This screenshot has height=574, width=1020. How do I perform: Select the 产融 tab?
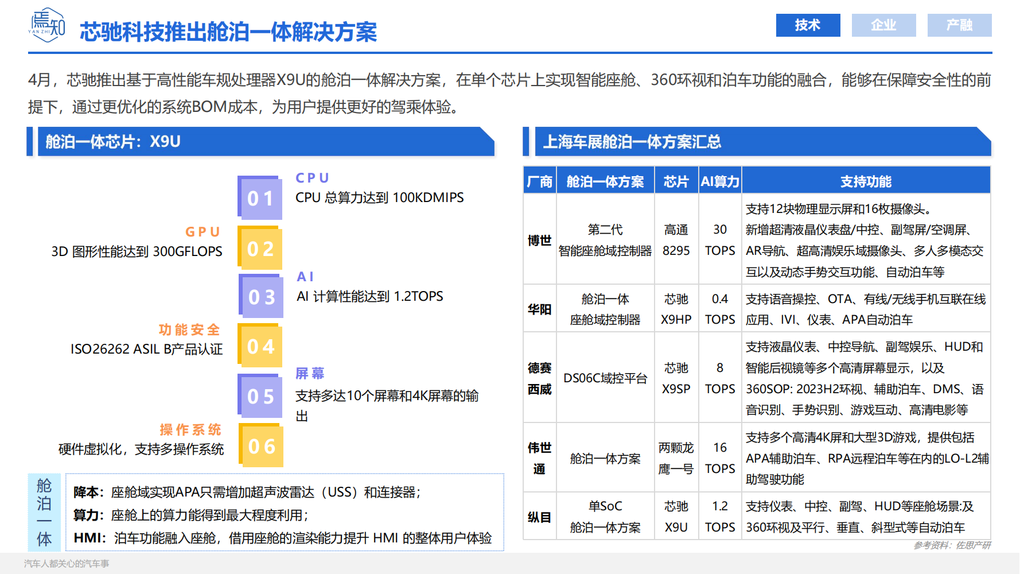[x=959, y=25]
